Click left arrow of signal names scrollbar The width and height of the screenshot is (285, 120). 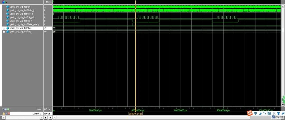tap(3, 118)
